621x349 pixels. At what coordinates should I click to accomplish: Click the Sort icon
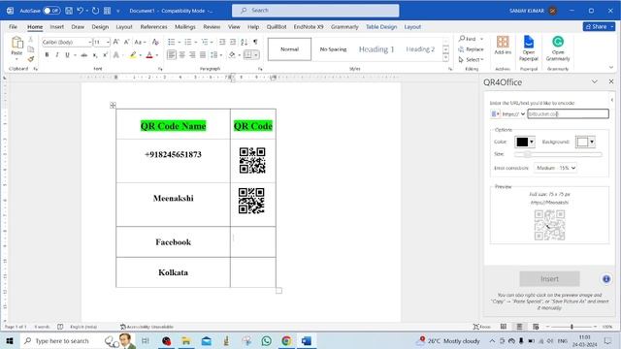click(244, 42)
